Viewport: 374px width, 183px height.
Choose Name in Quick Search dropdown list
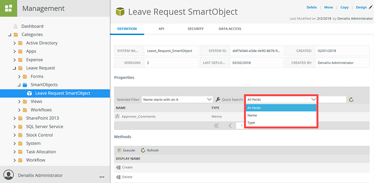coord(281,115)
